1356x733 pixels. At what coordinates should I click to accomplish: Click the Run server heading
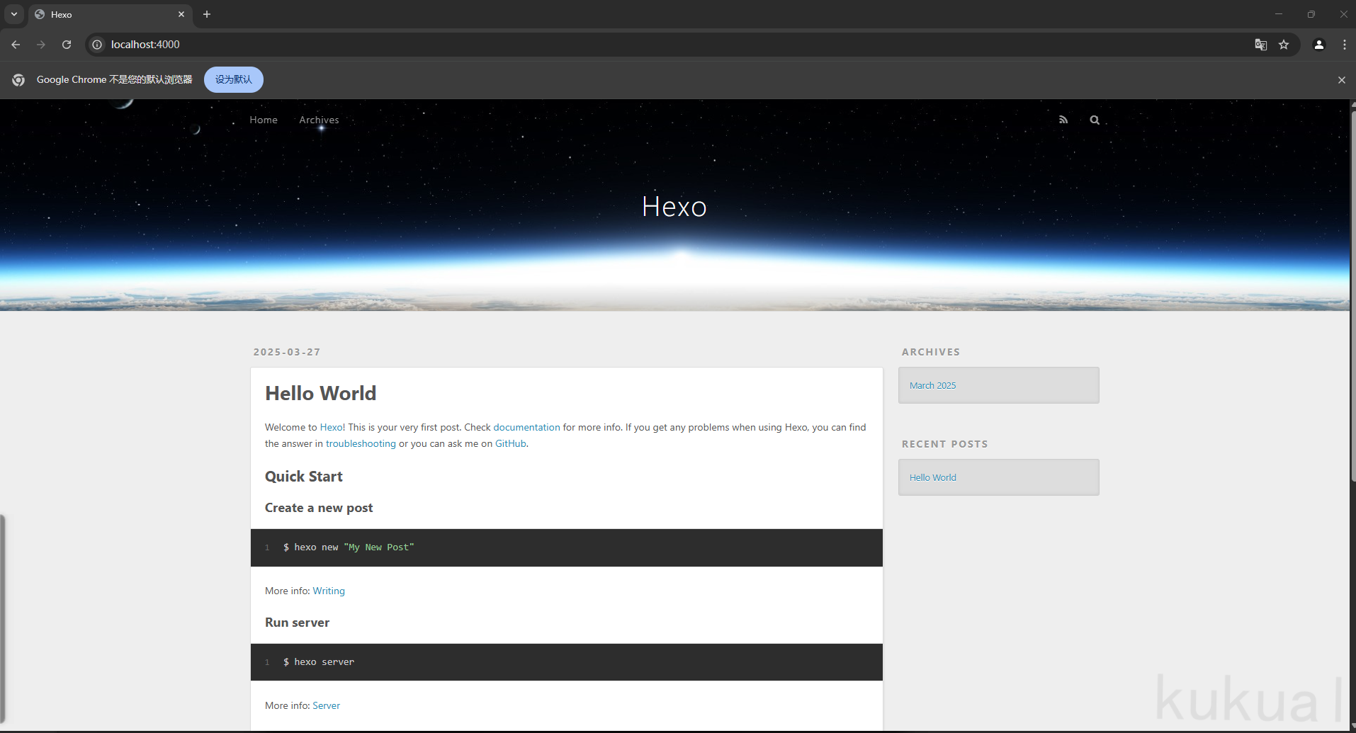[297, 623]
